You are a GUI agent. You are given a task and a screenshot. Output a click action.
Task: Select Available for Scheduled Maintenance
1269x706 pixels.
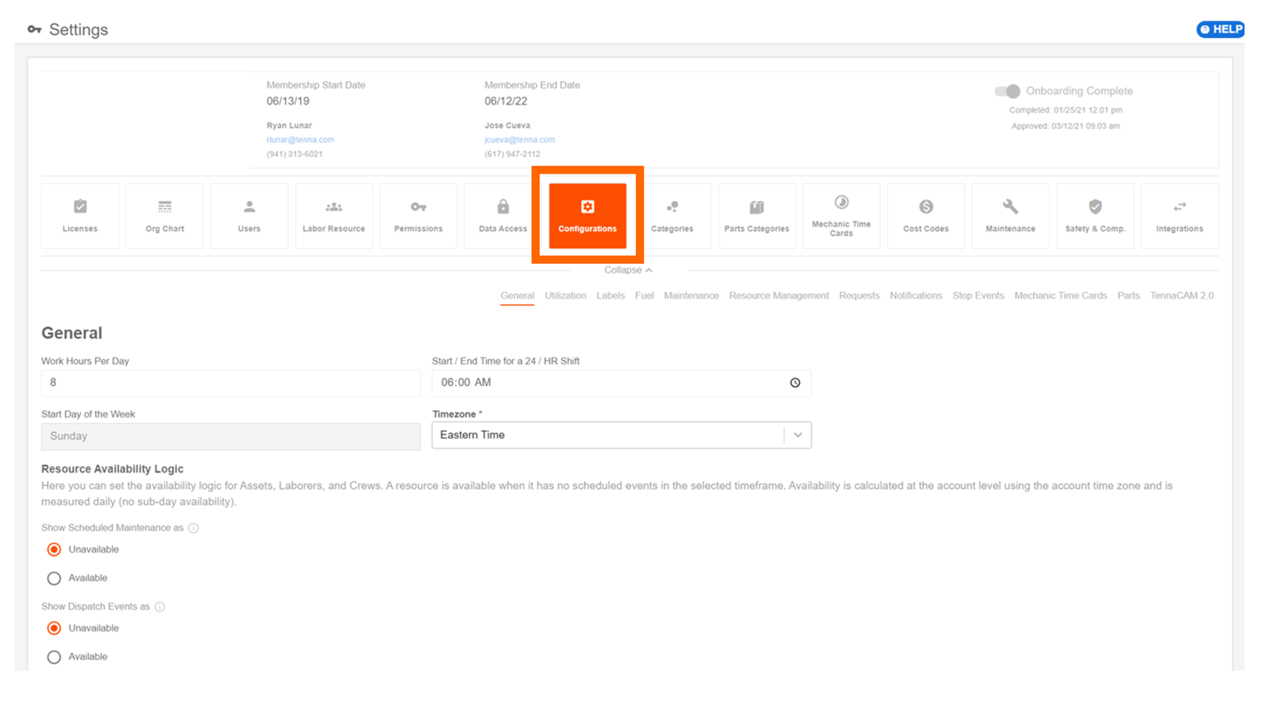click(55, 579)
